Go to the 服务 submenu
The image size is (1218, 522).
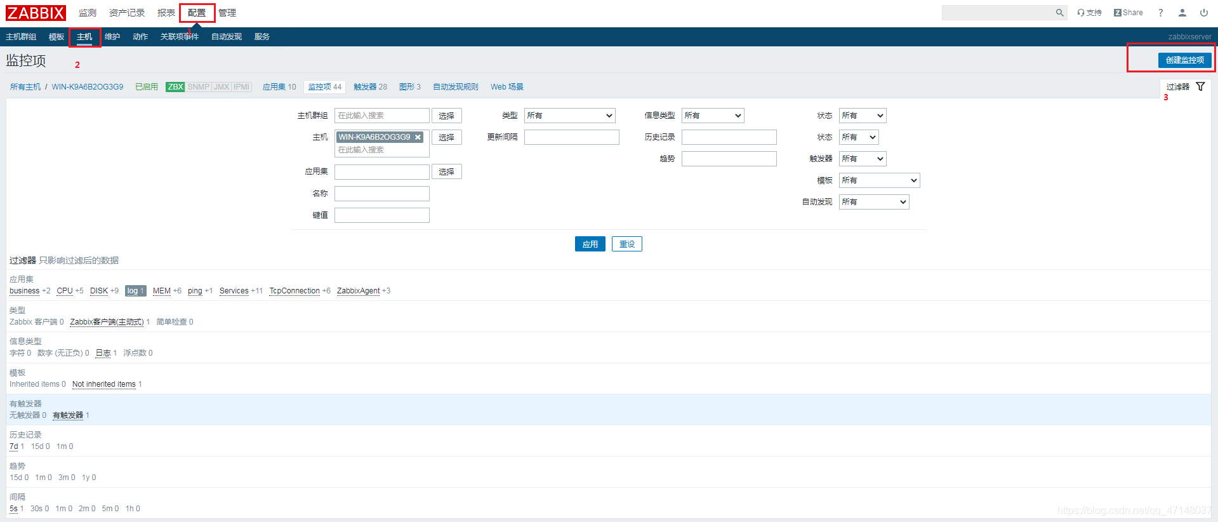pyautogui.click(x=262, y=37)
